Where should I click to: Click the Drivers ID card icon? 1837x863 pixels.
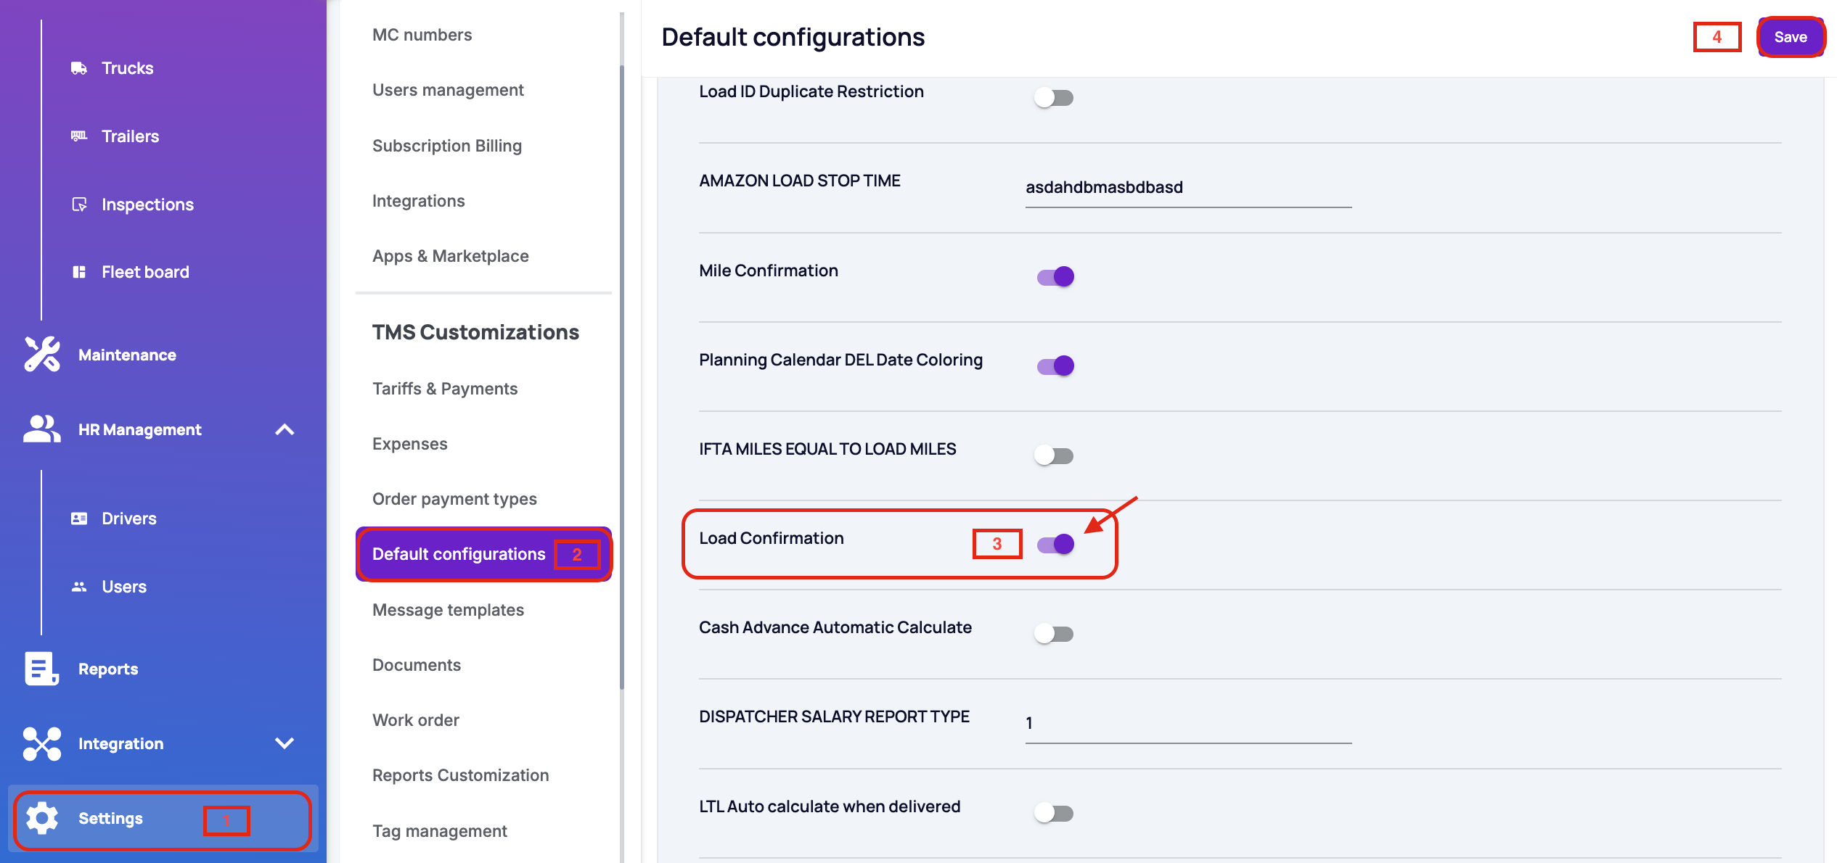point(79,519)
